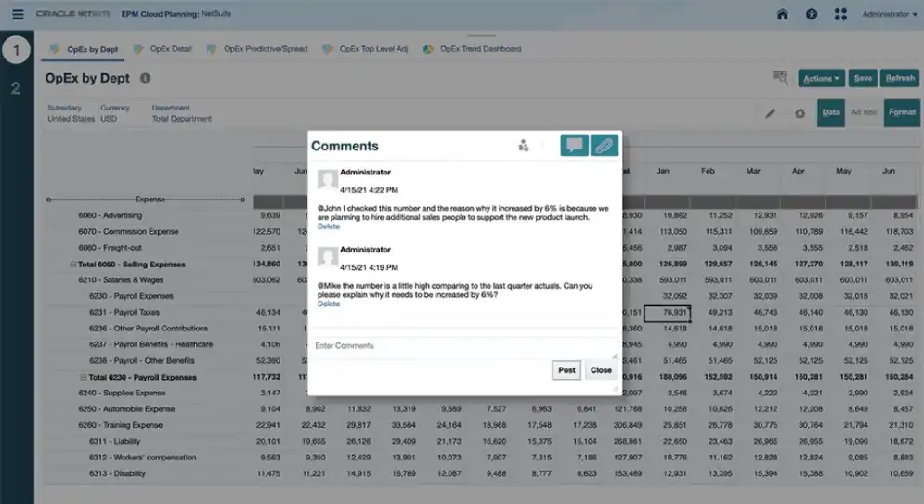Click the paperclip Attachments icon
The height and width of the screenshot is (504, 924).
tap(604, 146)
